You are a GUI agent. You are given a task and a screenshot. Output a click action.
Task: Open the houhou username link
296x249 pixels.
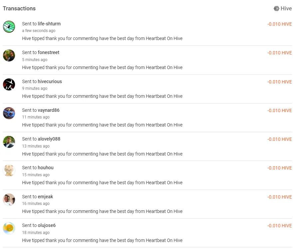pyautogui.click(x=46, y=168)
